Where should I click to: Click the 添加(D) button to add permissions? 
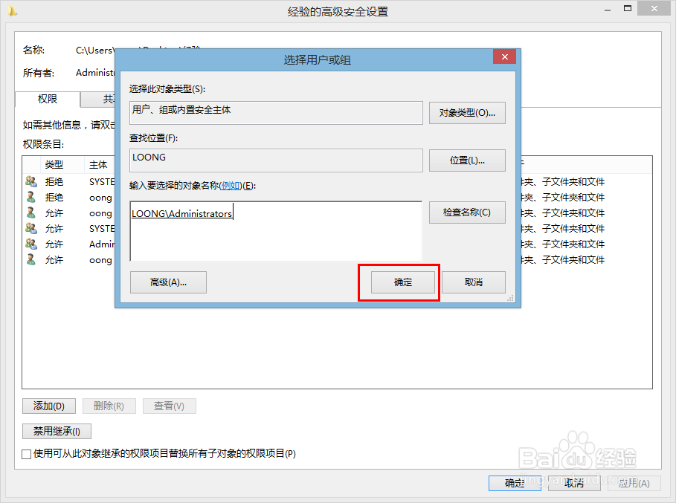(48, 406)
